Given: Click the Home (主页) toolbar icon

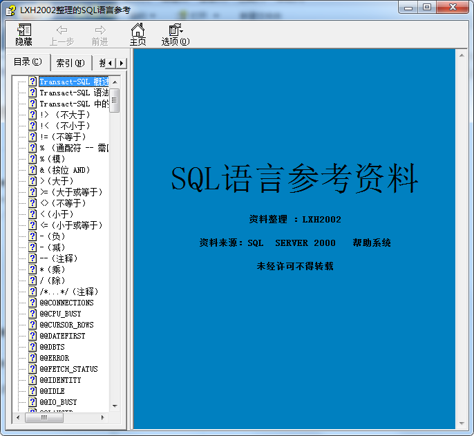Looking at the screenshot, I should click(x=138, y=34).
